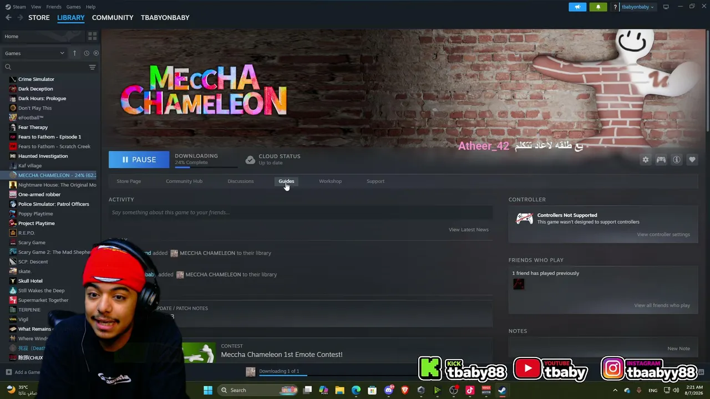The height and width of the screenshot is (399, 710).
Task: Enter Big Picture mode via monitor icon
Action: tap(666, 7)
